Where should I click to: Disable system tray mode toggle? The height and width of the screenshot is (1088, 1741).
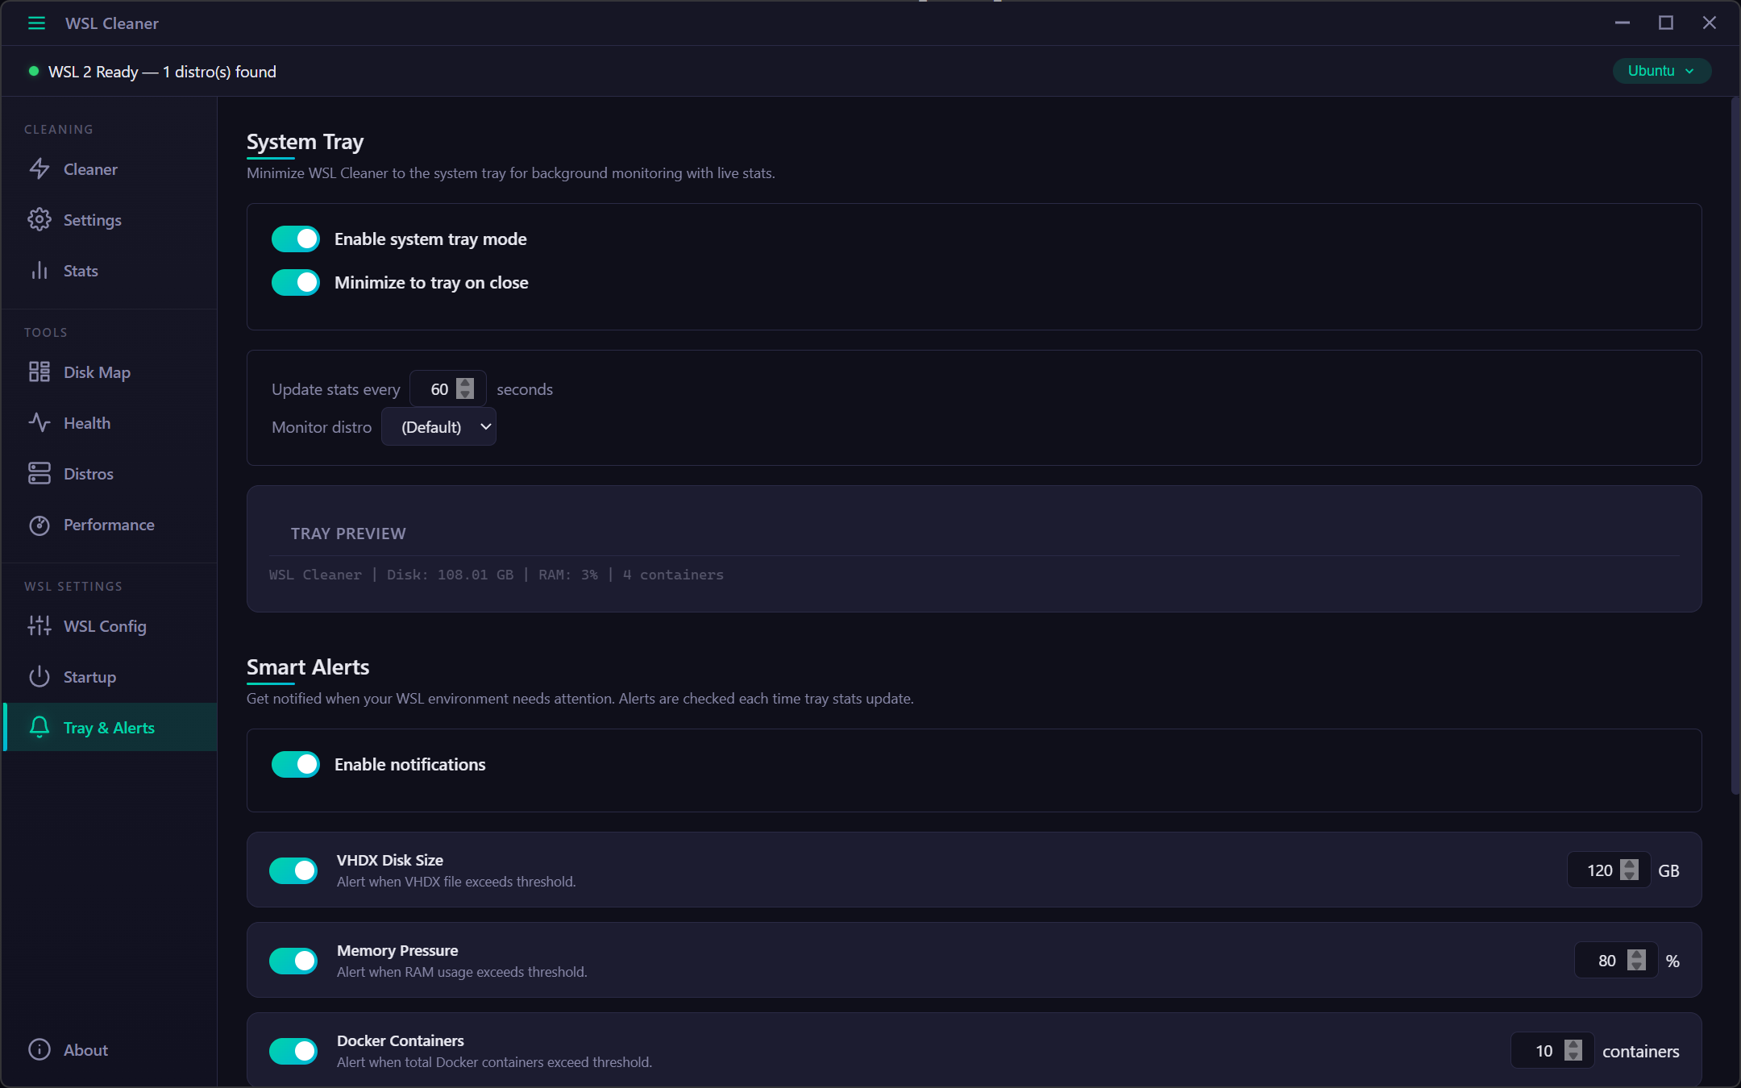(x=296, y=239)
